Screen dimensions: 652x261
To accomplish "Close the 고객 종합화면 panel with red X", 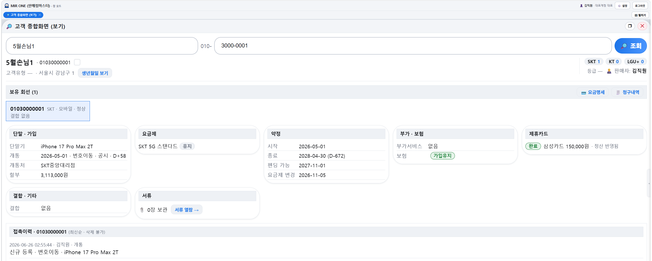I will (642, 26).
